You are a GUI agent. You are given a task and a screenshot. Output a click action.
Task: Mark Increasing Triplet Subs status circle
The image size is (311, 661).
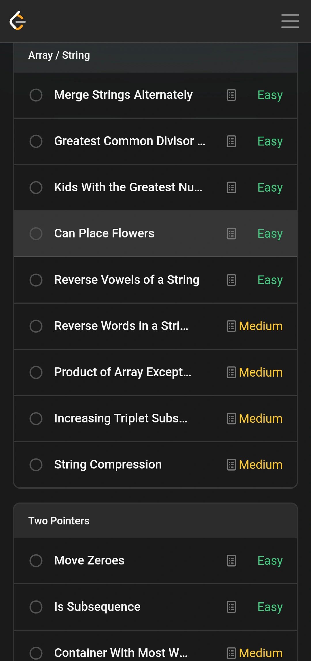[x=36, y=419]
